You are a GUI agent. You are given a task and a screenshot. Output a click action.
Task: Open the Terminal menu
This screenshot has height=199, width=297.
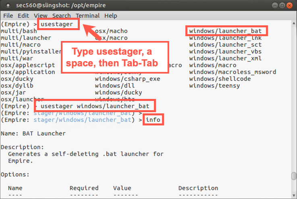[x=87, y=16]
